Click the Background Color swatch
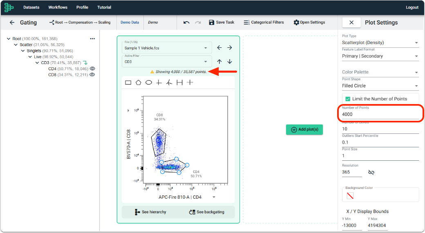The height and width of the screenshot is (233, 425). click(x=350, y=195)
